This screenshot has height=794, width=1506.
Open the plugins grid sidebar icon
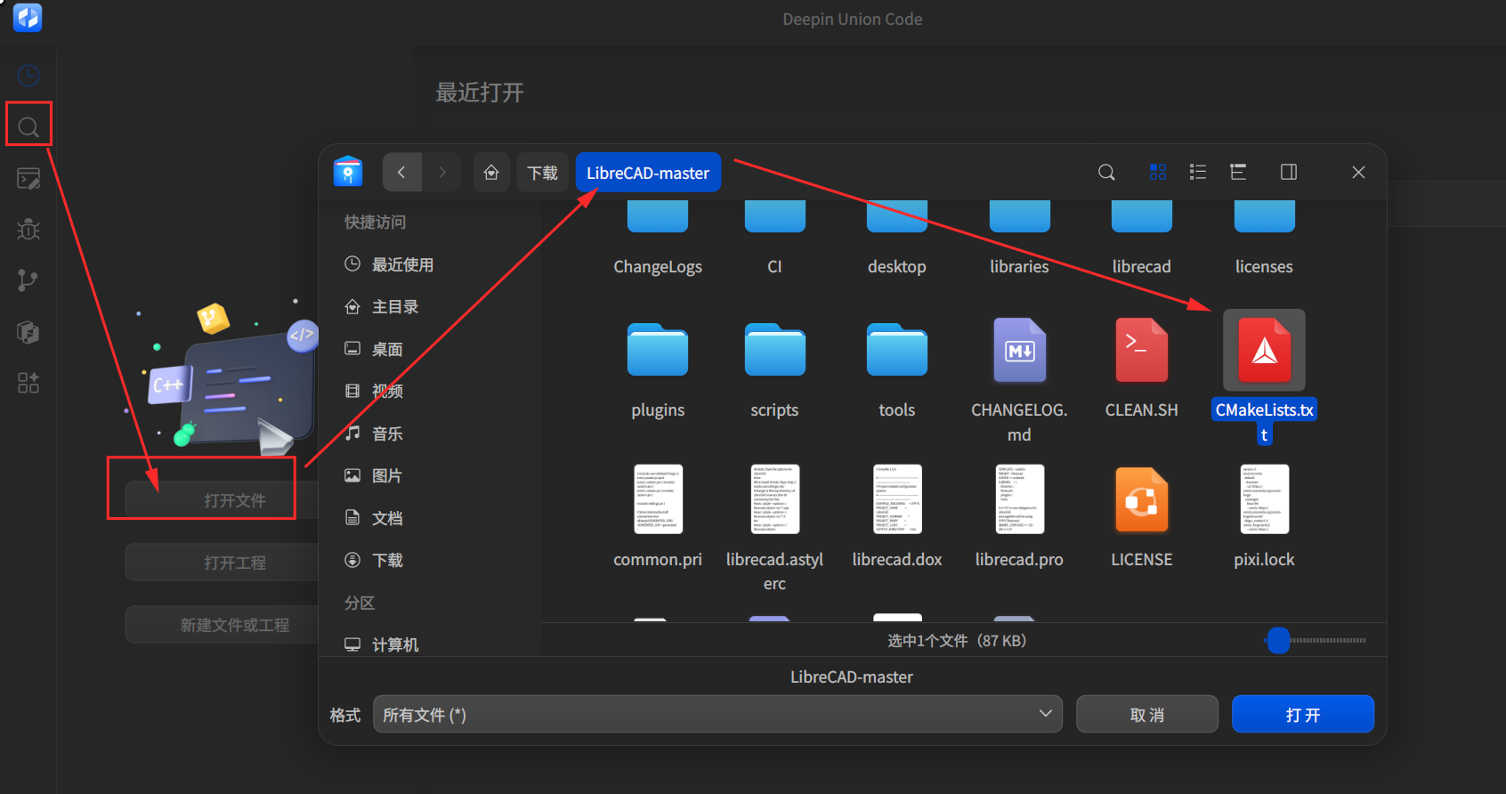point(28,383)
